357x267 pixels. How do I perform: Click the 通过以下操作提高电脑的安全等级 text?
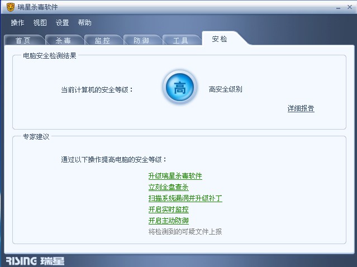click(x=113, y=159)
